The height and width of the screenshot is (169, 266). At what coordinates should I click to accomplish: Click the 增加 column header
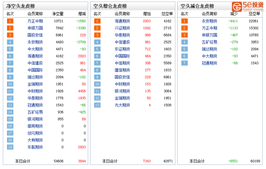coord(147,14)
